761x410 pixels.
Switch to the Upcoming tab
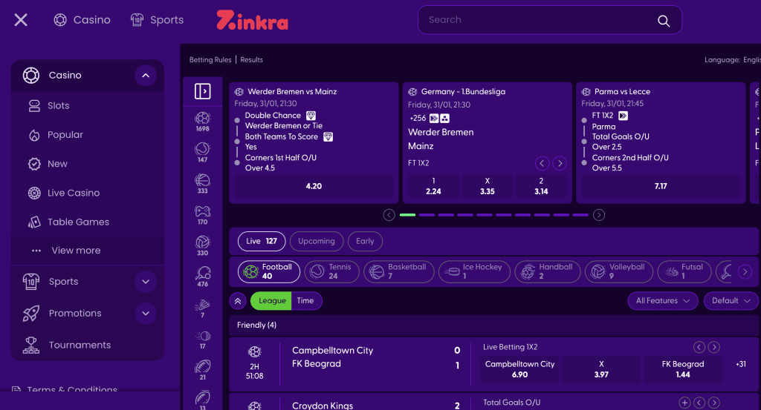pos(317,241)
